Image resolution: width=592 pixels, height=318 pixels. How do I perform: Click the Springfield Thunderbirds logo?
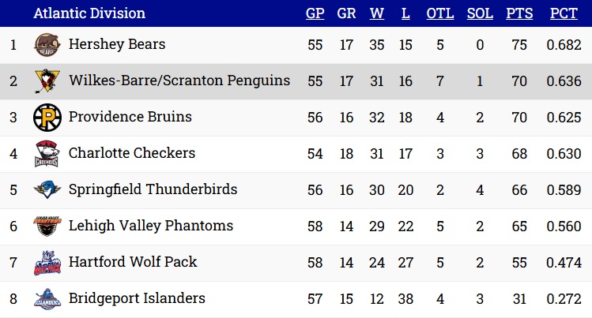coord(47,189)
